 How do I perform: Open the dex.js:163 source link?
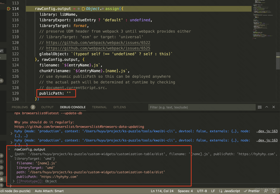point(267,131)
